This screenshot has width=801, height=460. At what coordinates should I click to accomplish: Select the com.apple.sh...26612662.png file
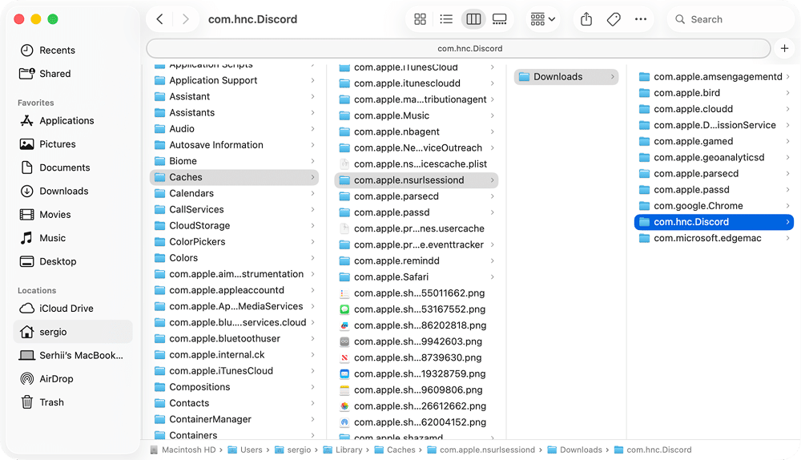[417, 406]
